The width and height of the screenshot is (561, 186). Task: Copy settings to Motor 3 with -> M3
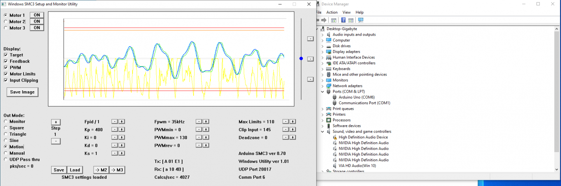pos(117,170)
